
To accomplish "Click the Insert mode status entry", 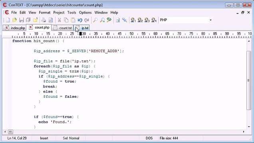I will (x=44, y=138).
